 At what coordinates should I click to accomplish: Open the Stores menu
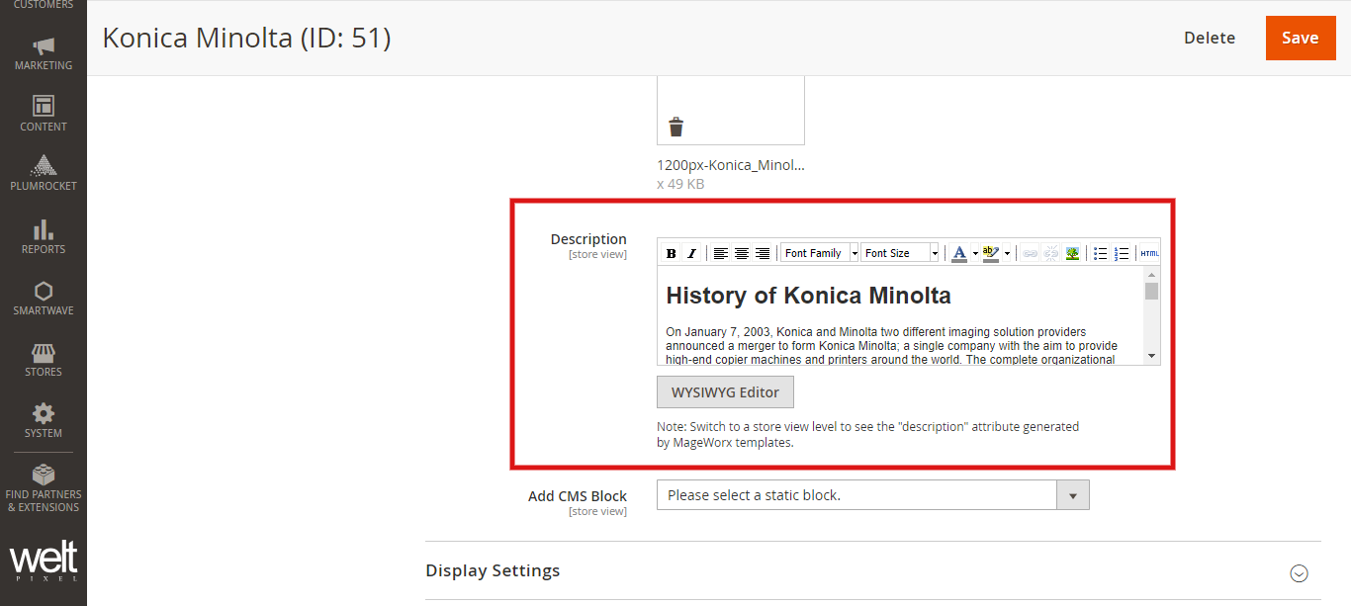(44, 359)
